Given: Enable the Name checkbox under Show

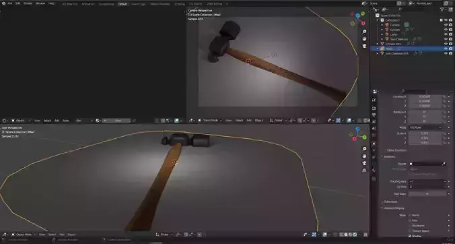Looking at the screenshot, I should 410,215.
